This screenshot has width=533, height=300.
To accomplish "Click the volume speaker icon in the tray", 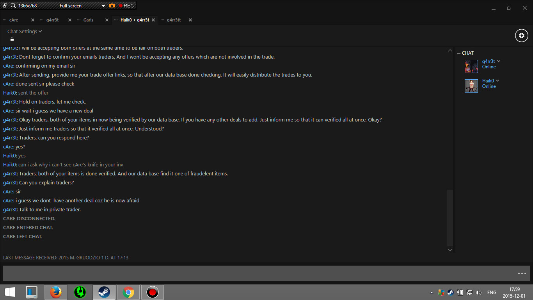I will [x=479, y=293].
